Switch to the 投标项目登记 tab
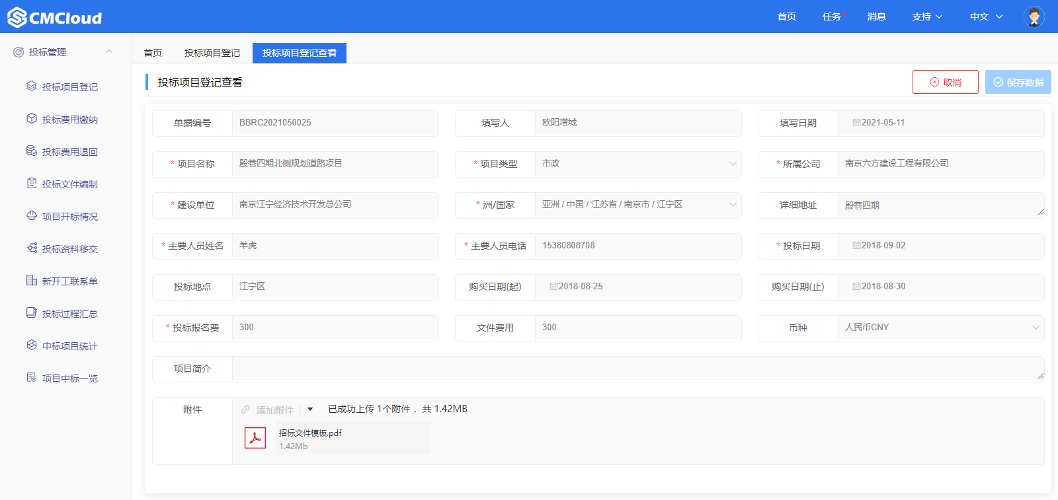This screenshot has width=1058, height=500. [x=212, y=53]
